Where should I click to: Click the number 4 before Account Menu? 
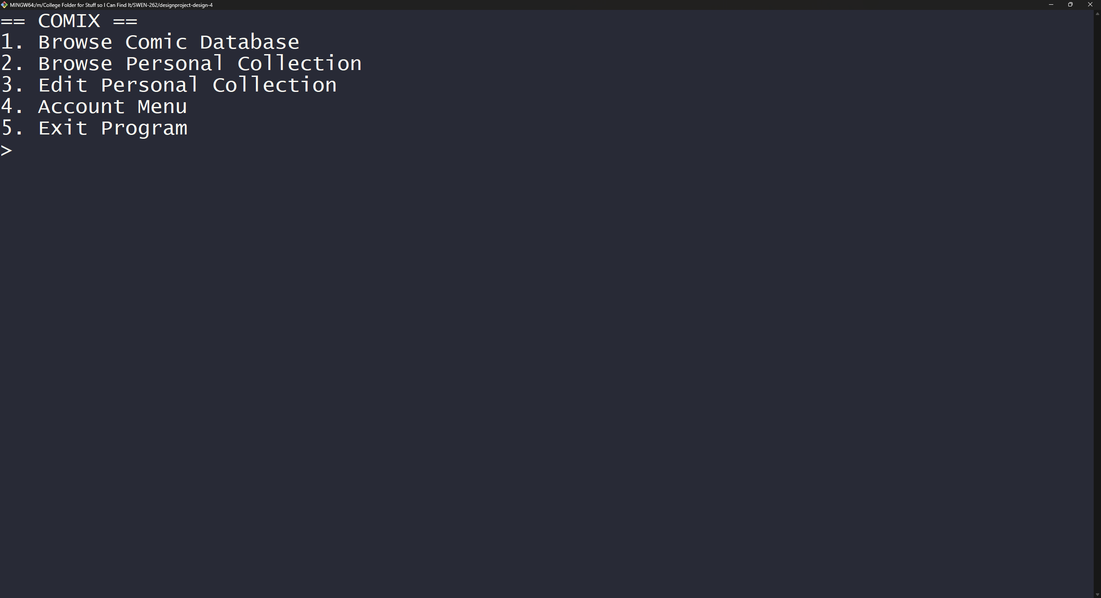pos(7,107)
